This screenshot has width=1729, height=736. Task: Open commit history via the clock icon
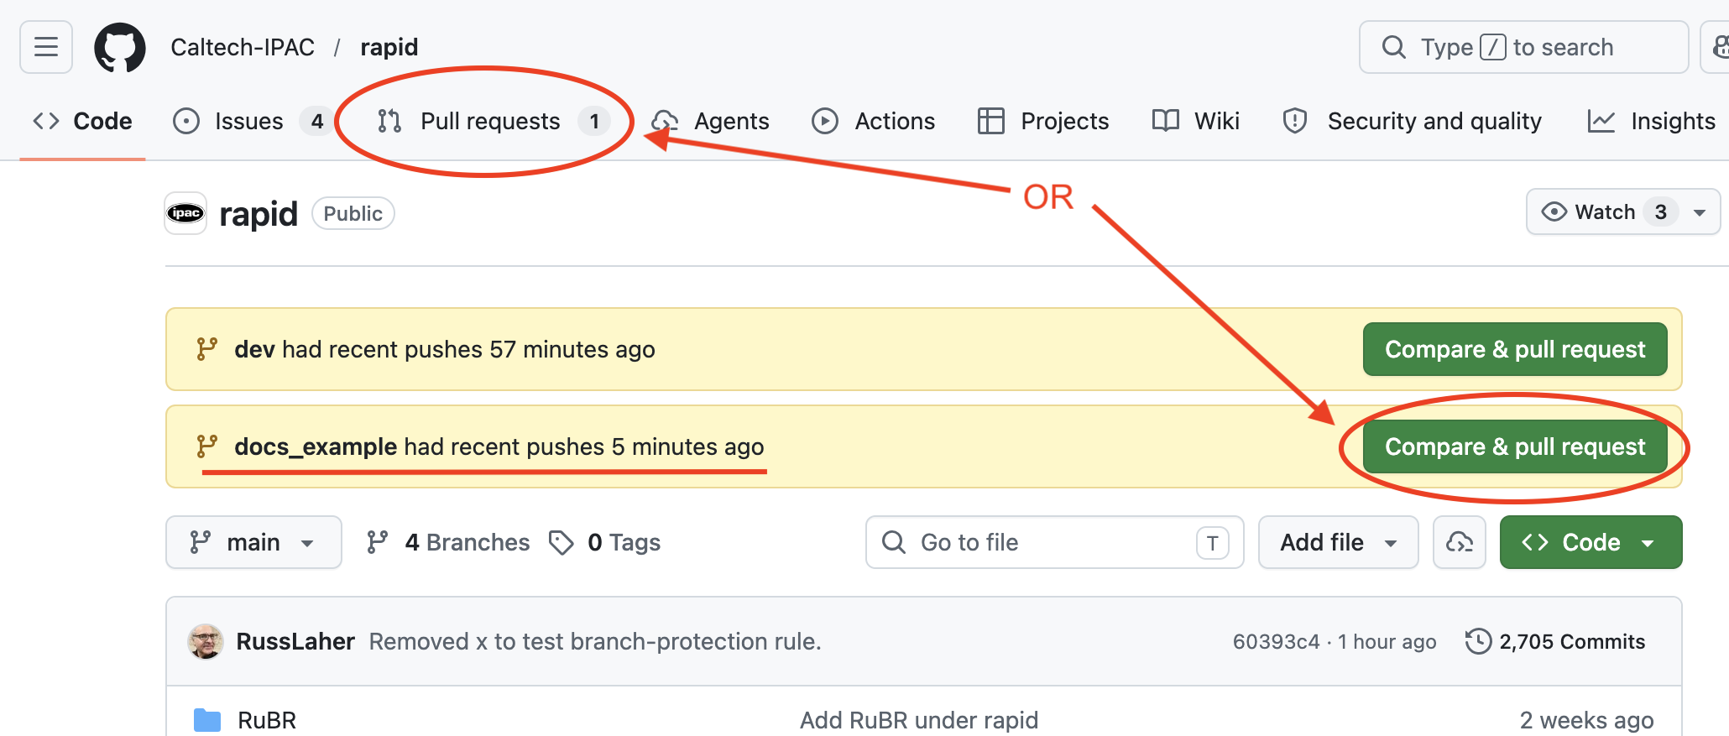point(1478,641)
